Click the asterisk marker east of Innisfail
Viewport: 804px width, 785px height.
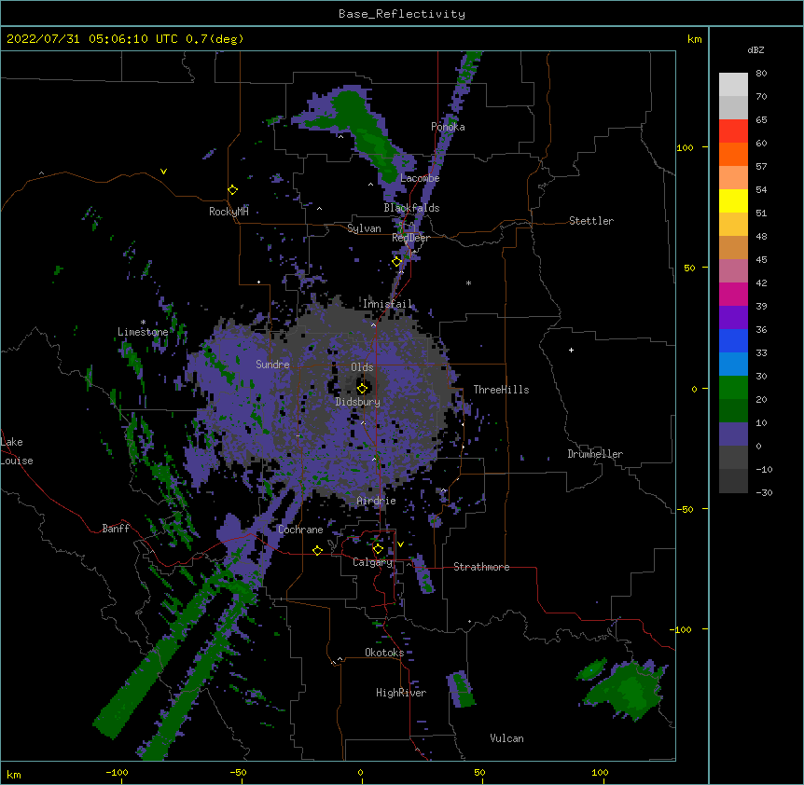(468, 283)
